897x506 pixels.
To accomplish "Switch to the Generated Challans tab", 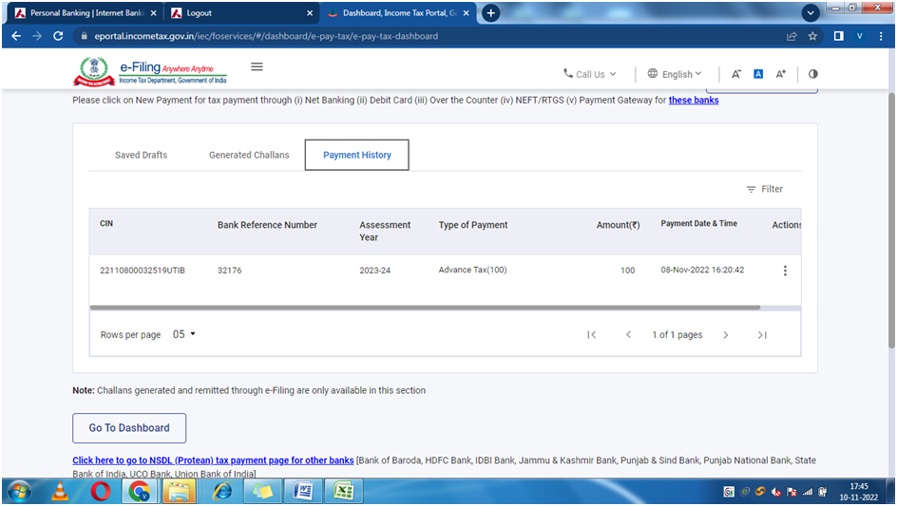I will [249, 155].
